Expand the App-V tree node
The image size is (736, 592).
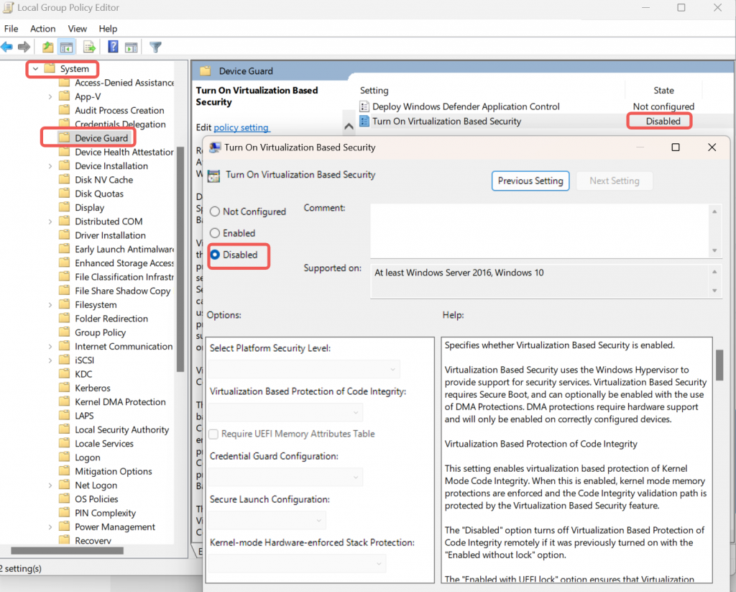(50, 96)
